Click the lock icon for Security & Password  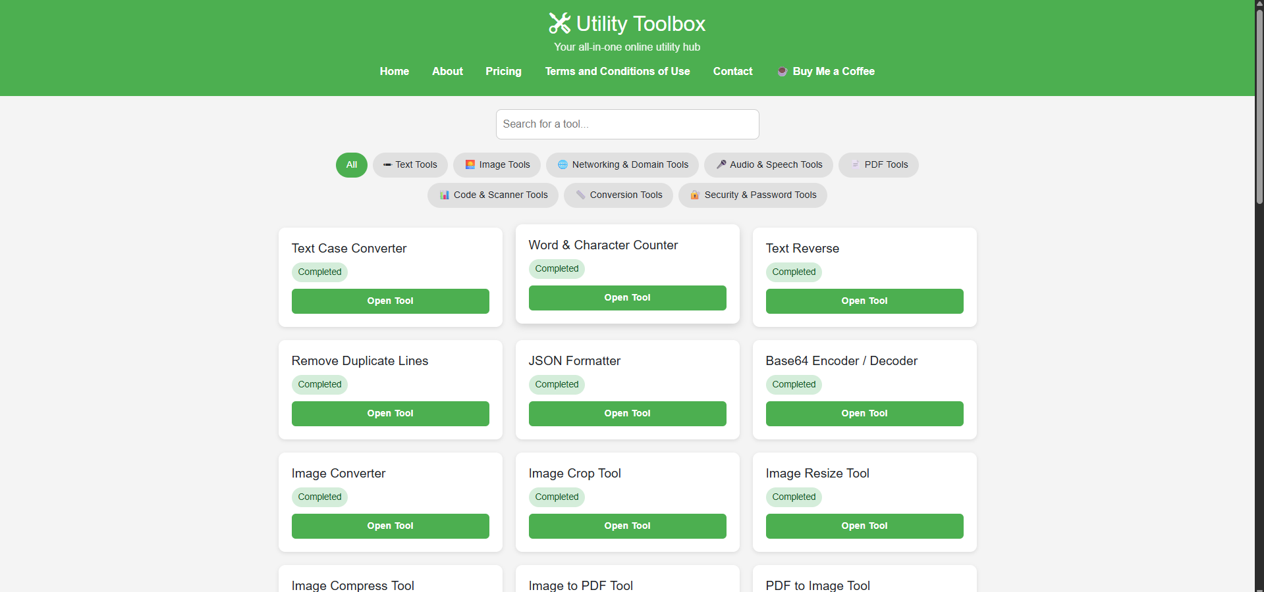(x=694, y=195)
